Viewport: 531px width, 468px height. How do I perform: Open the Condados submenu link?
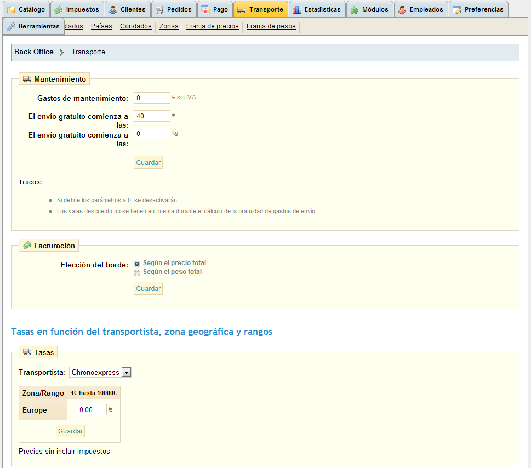tap(135, 26)
